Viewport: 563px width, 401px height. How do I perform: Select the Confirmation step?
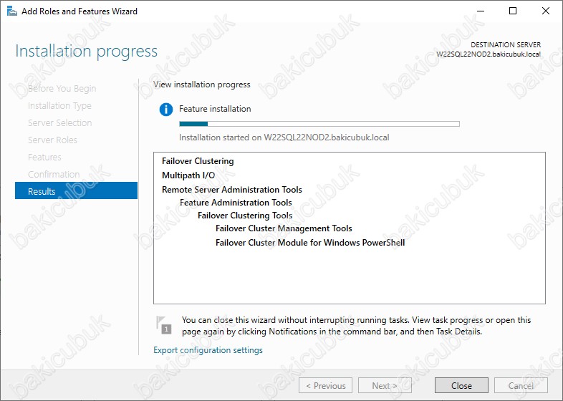(x=54, y=175)
